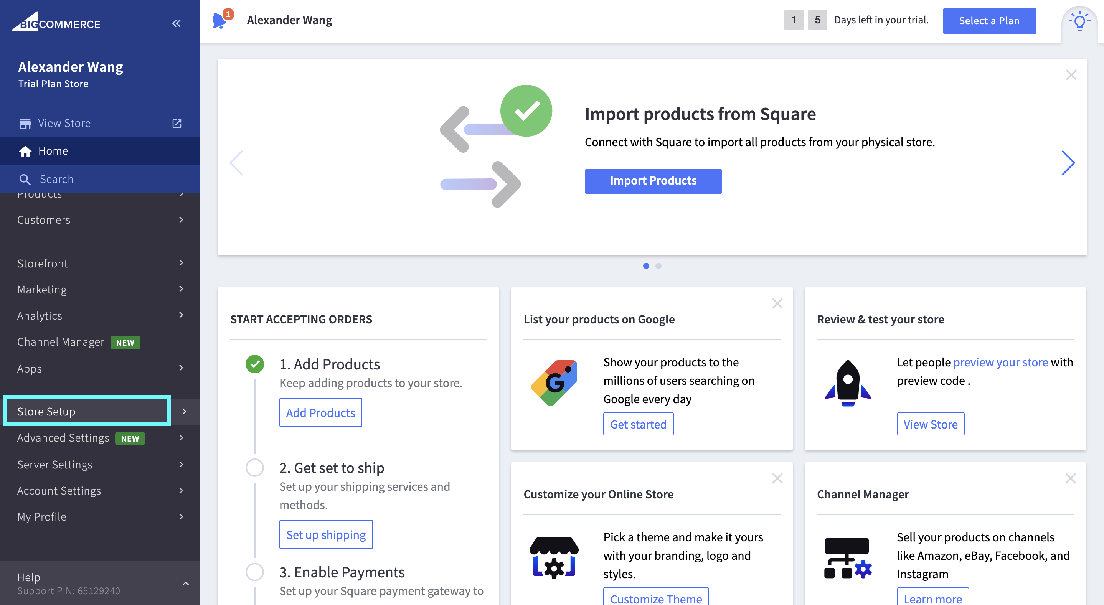
Task: Select the second carousel dot indicator
Action: click(658, 265)
